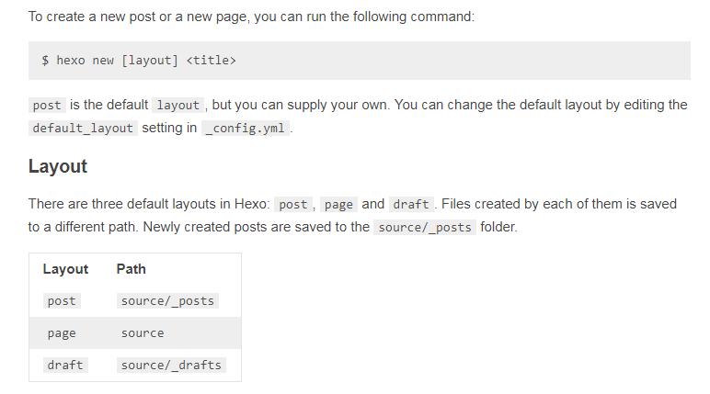This screenshot has width=710, height=394.
Task: Click the 'source/_drafts' table cell
Action: pos(171,366)
